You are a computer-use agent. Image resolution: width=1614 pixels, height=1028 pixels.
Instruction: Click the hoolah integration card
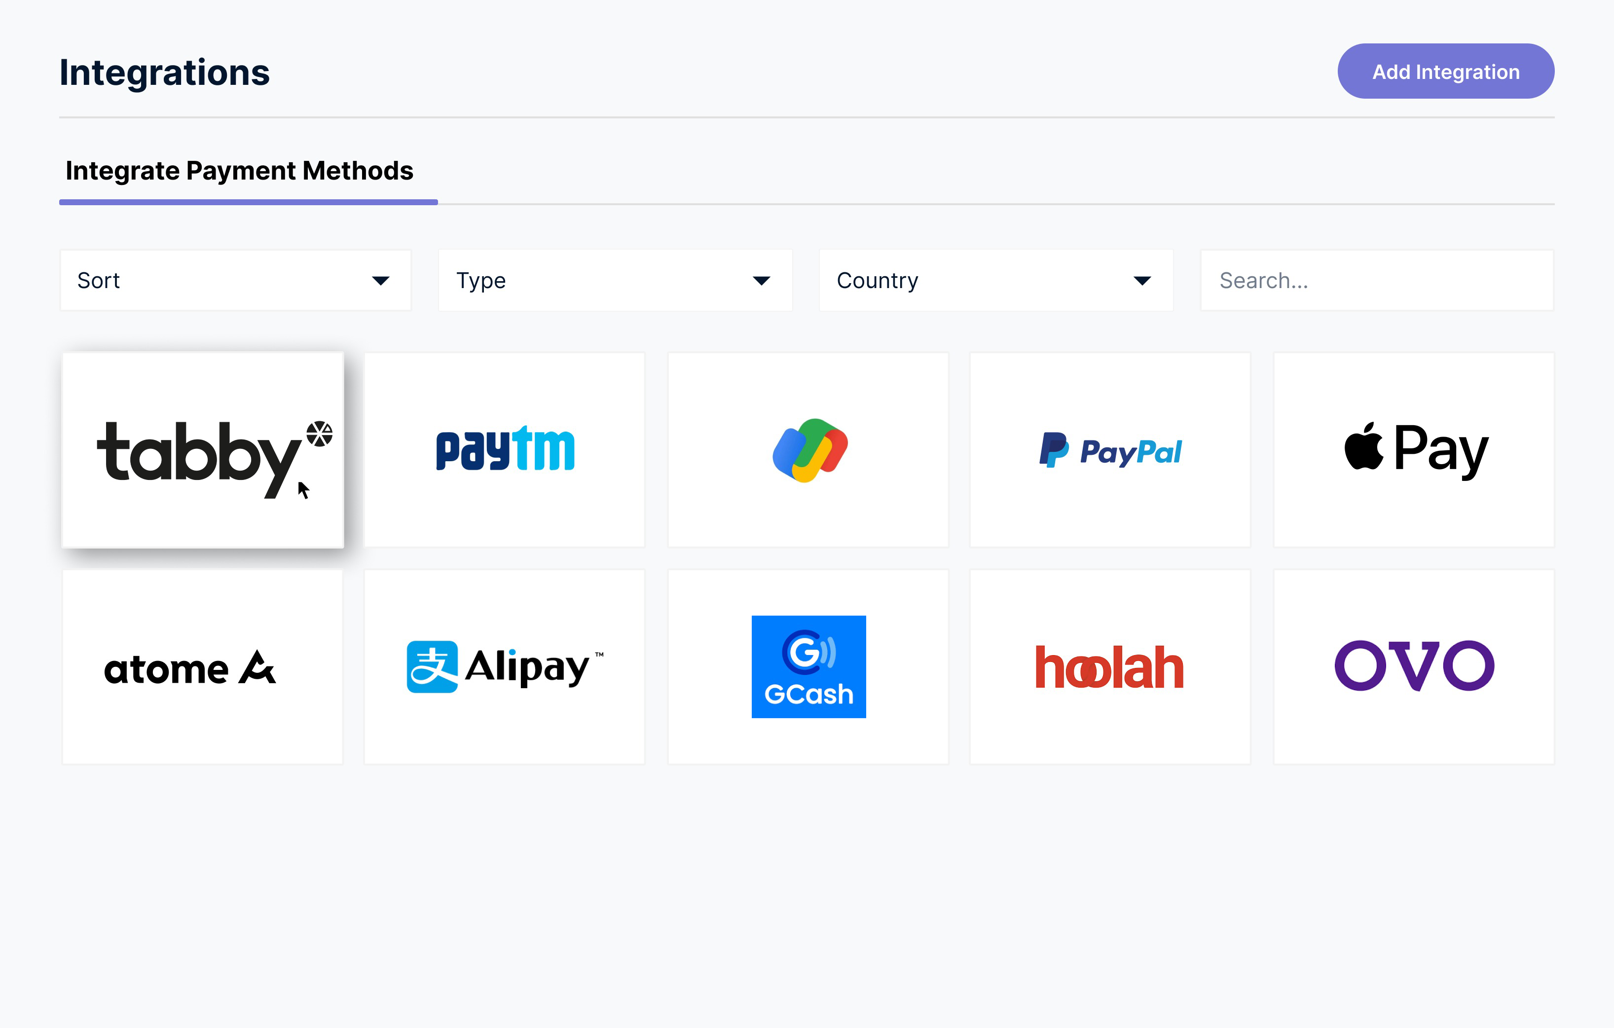pyautogui.click(x=1110, y=666)
